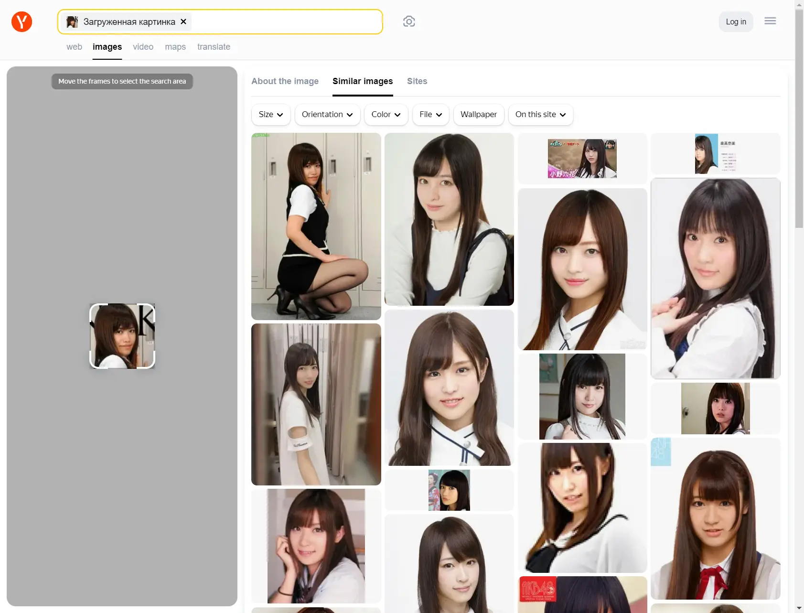
Task: Open the translate tab
Action: pyautogui.click(x=214, y=47)
